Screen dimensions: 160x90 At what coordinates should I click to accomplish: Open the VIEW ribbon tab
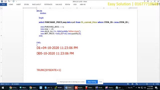[x=75, y=4]
